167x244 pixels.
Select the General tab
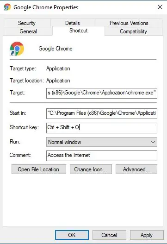pyautogui.click(x=28, y=31)
